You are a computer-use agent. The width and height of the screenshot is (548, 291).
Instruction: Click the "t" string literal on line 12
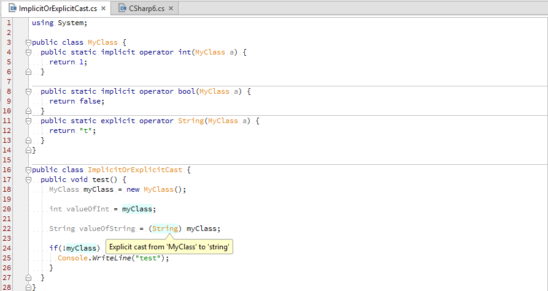[86, 130]
